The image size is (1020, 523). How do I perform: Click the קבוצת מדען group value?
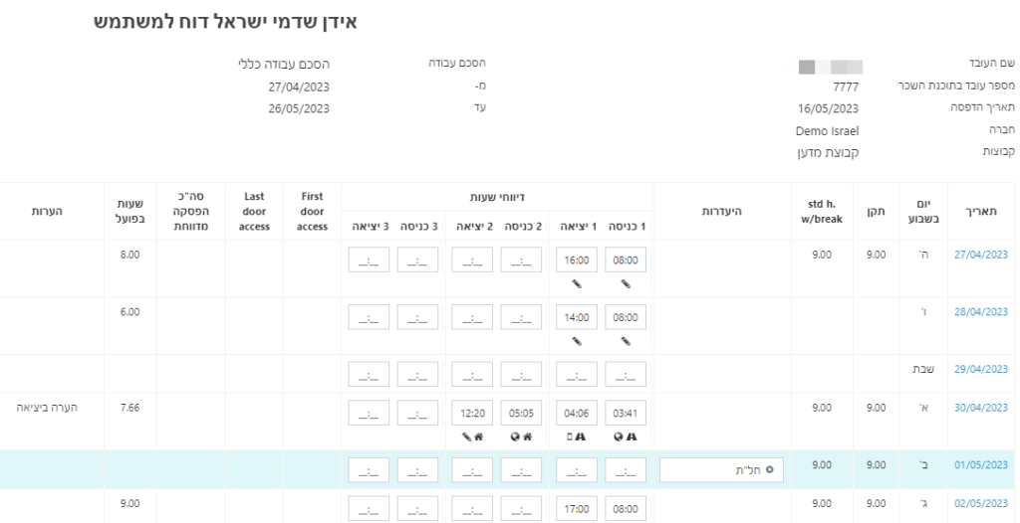tap(828, 153)
